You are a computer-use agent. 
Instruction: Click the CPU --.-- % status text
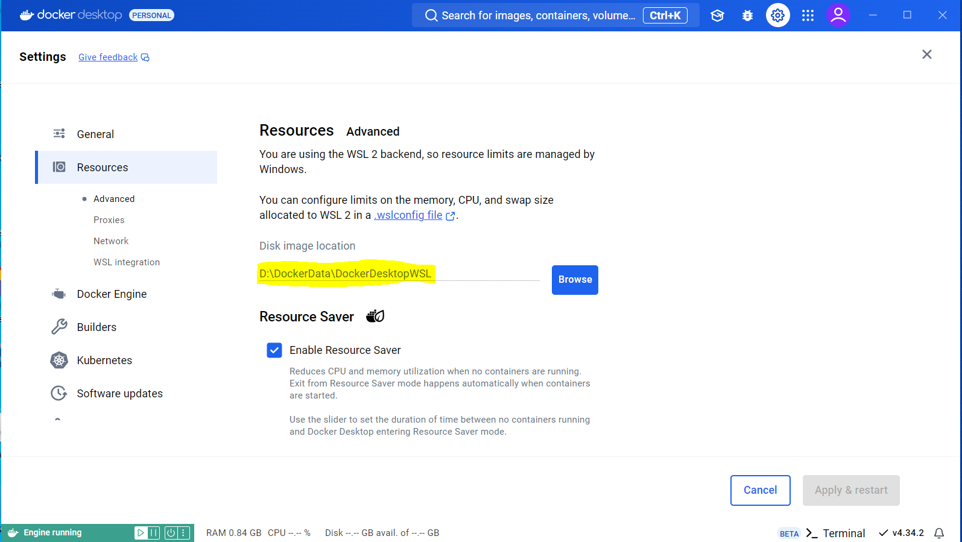289,533
